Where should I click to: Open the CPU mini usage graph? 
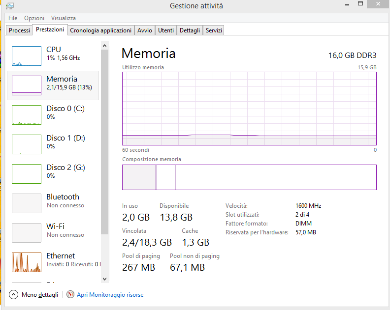27,56
